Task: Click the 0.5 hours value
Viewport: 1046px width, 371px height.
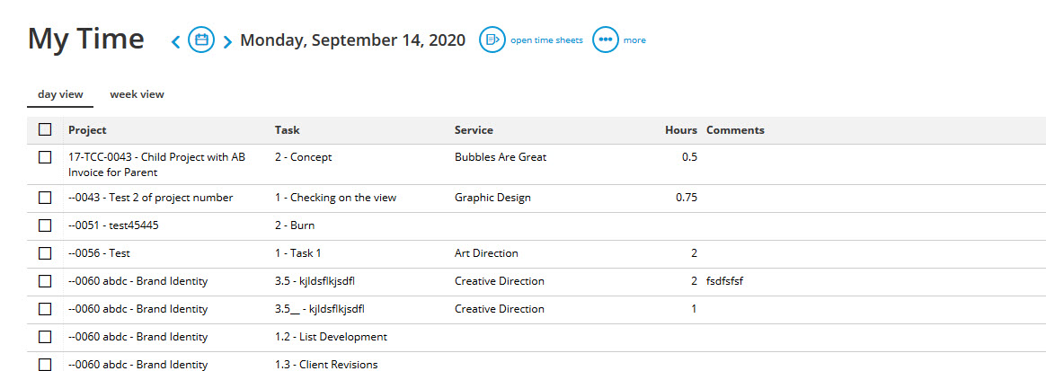Action: [690, 157]
